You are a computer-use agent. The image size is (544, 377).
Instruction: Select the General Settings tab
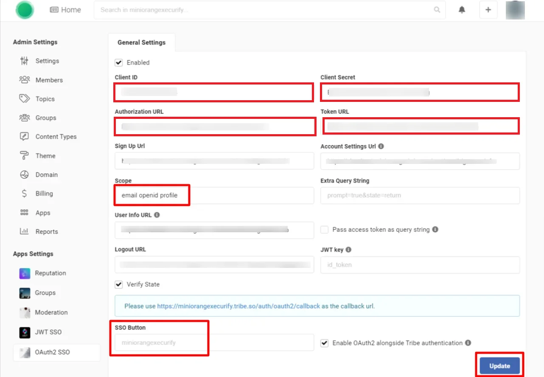click(142, 42)
